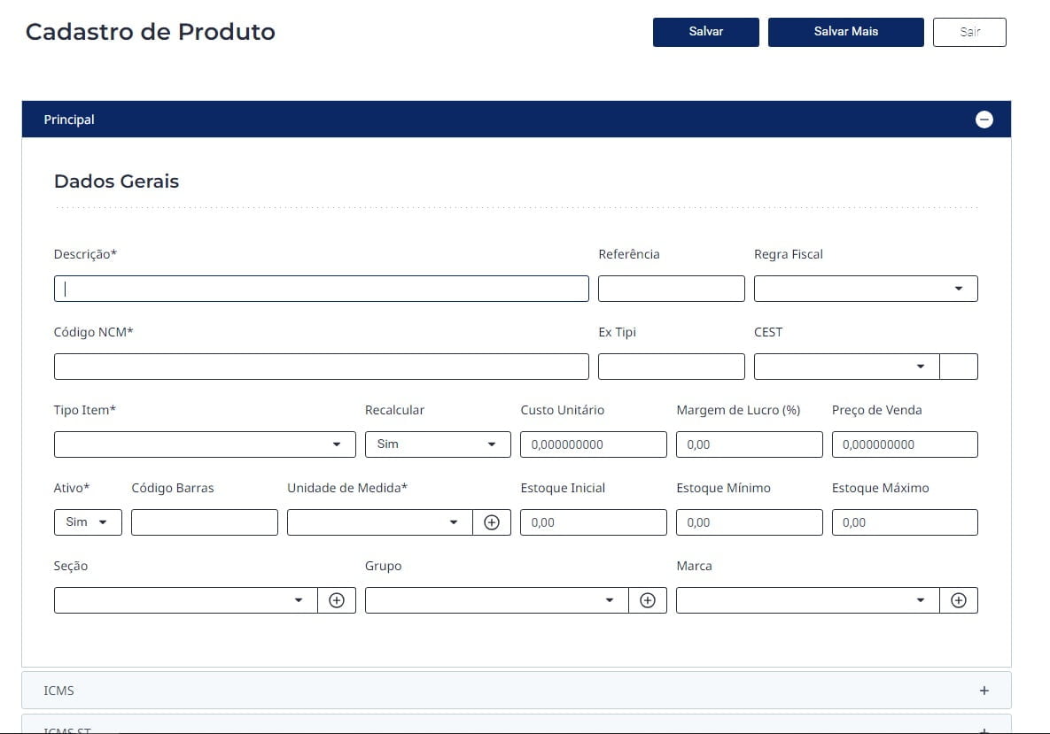Click the Salvar button
The image size is (1050, 734).
(705, 32)
